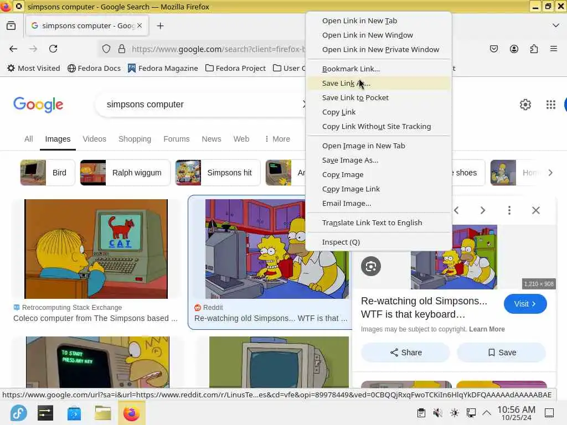Screen dimensions: 567x425
Task: Open Google quick settings gear
Action: point(525,105)
